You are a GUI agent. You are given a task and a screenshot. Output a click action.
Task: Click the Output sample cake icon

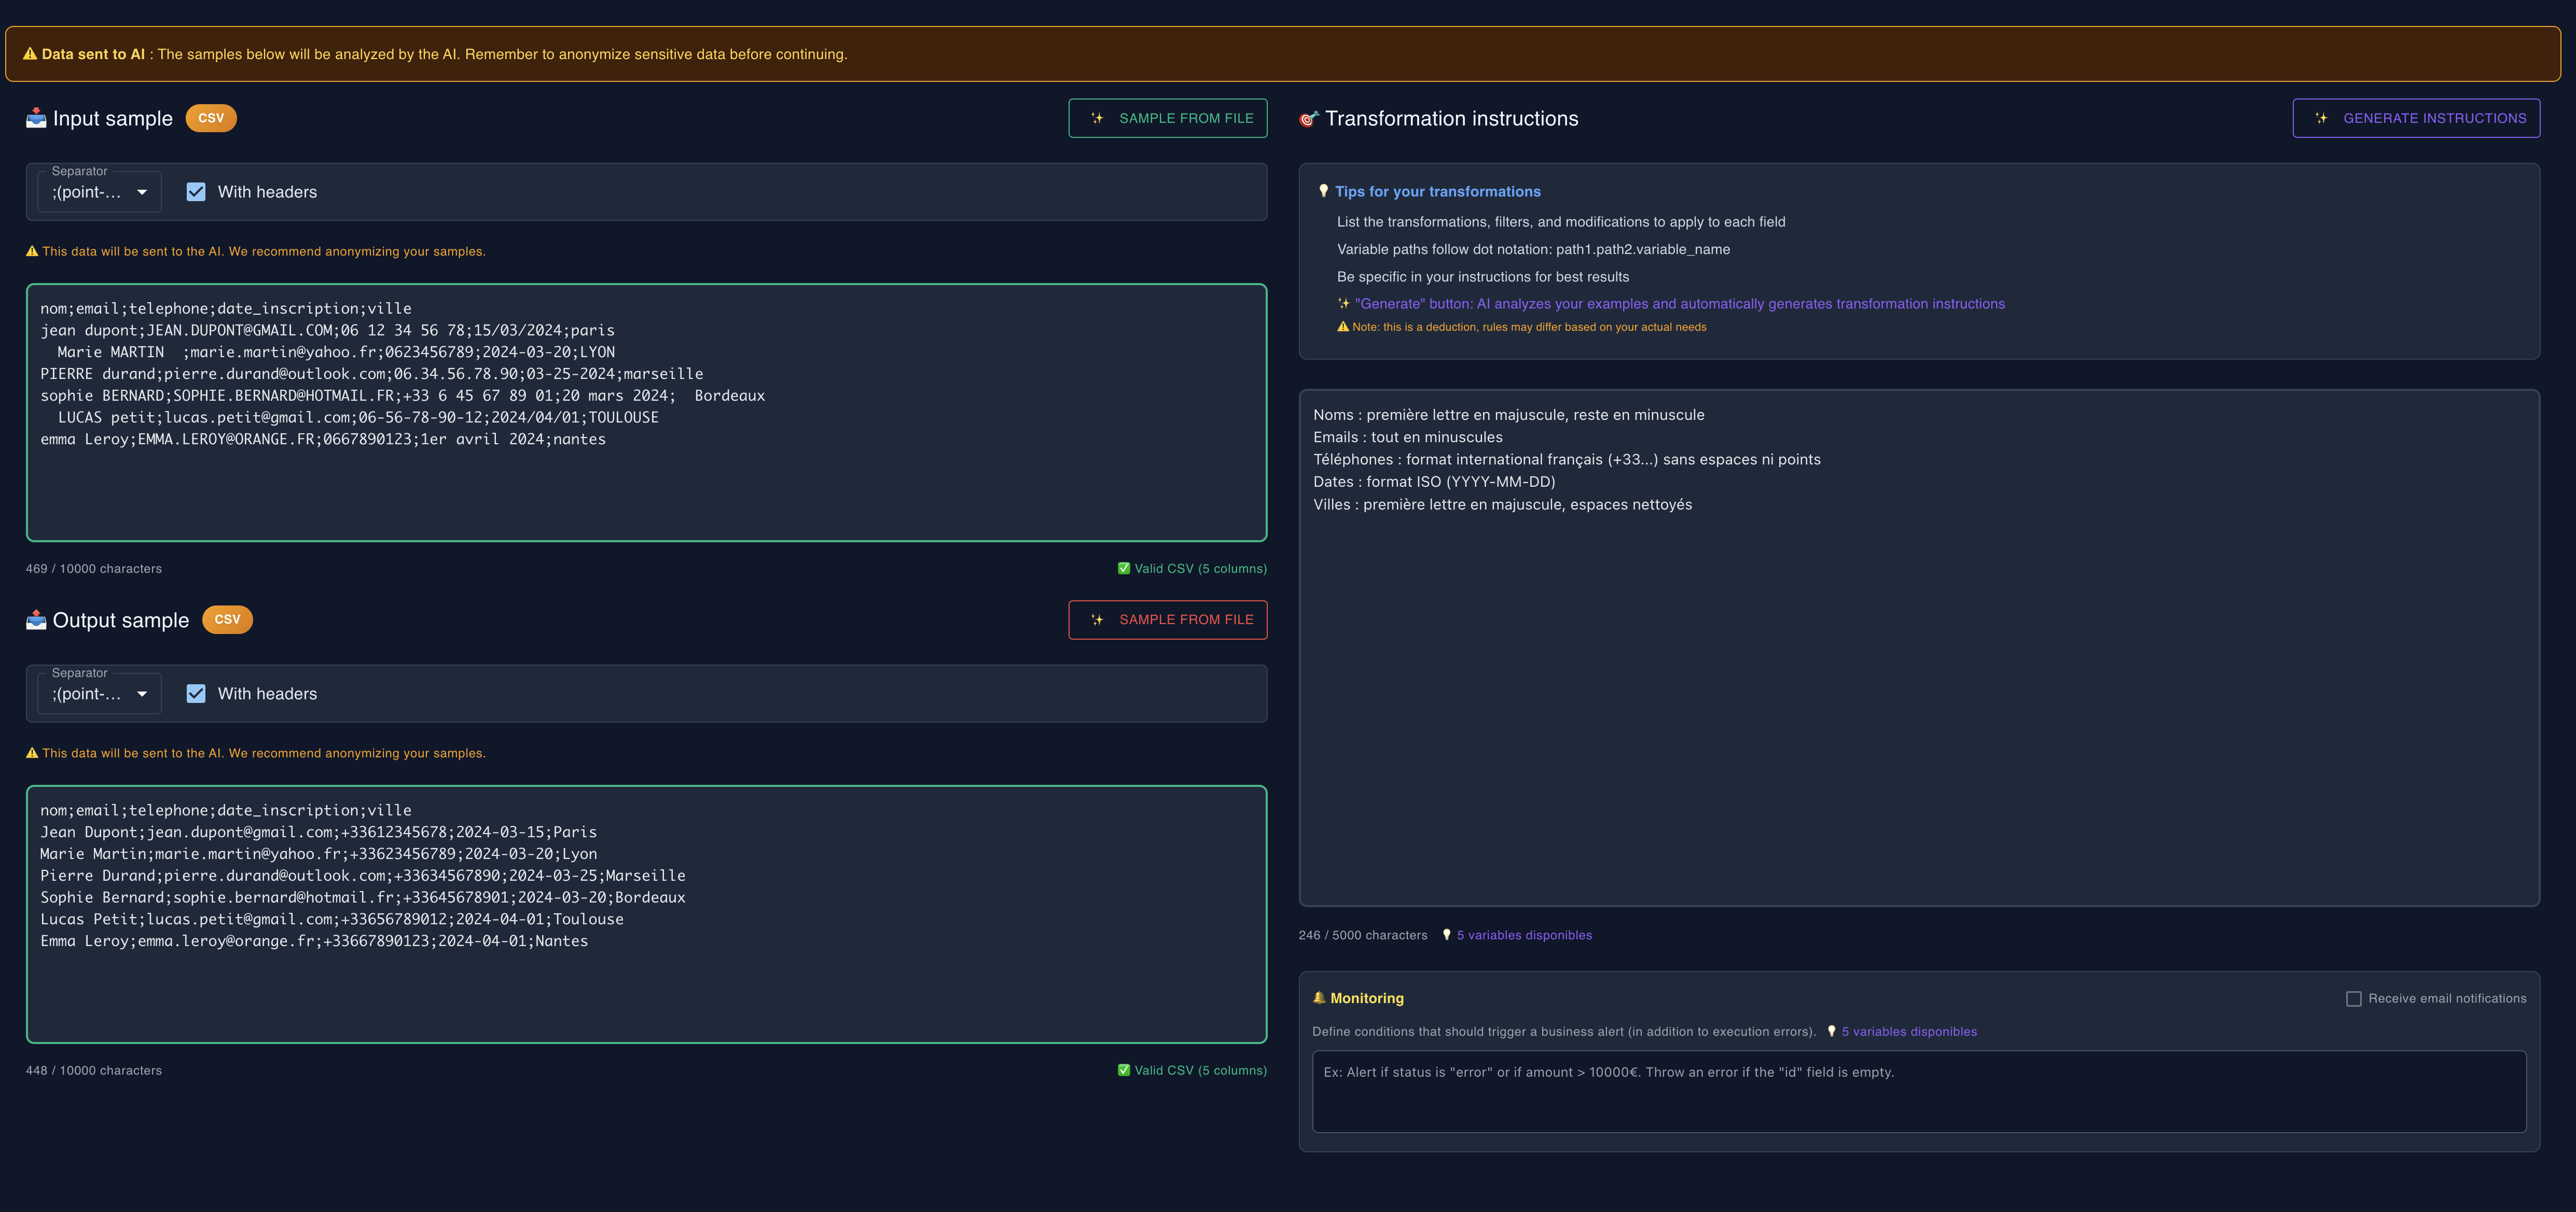36,619
